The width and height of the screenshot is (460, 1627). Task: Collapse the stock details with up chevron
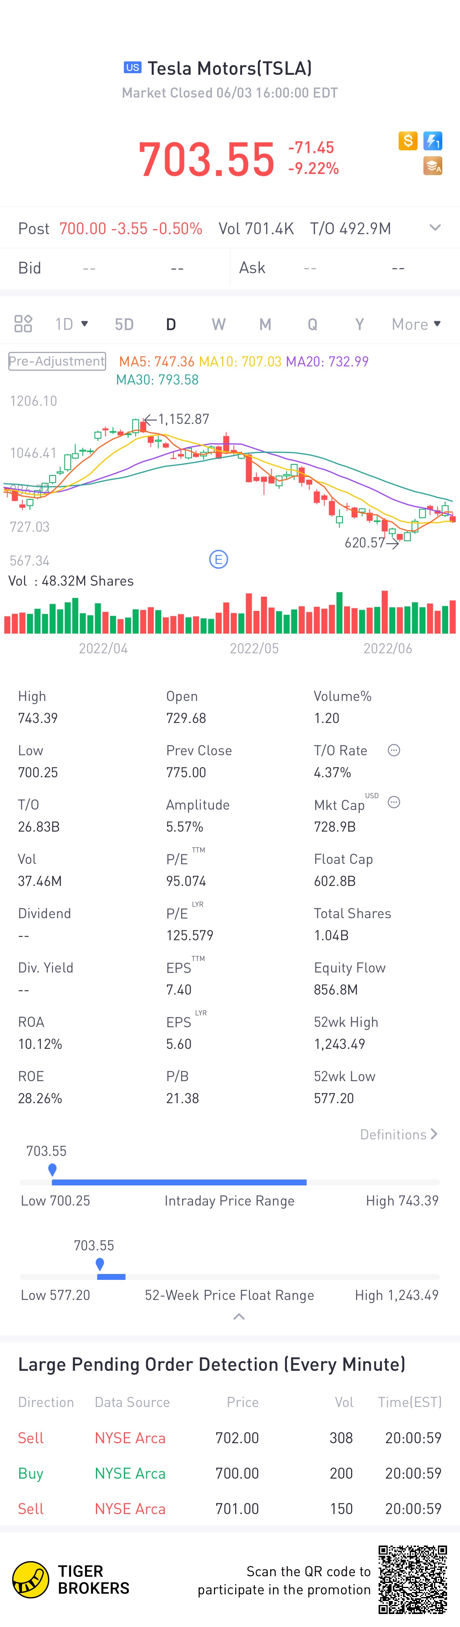pyautogui.click(x=239, y=1317)
